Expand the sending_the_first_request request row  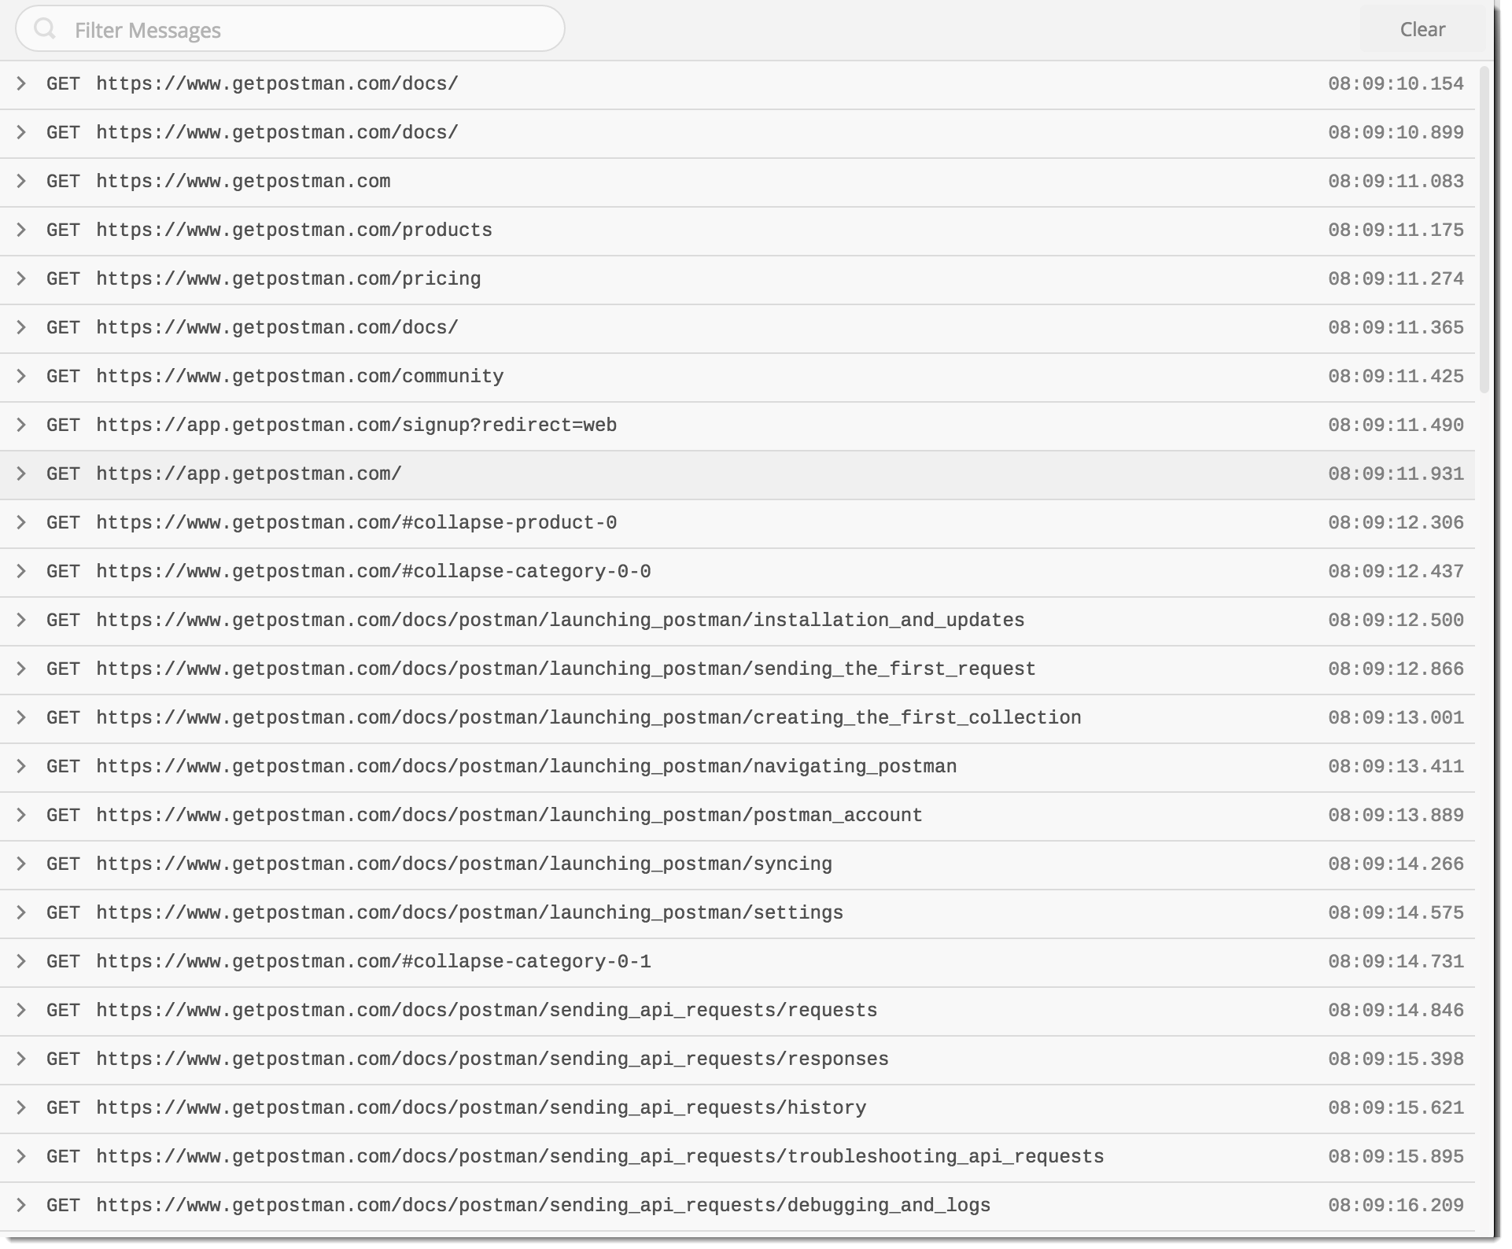tap(21, 669)
